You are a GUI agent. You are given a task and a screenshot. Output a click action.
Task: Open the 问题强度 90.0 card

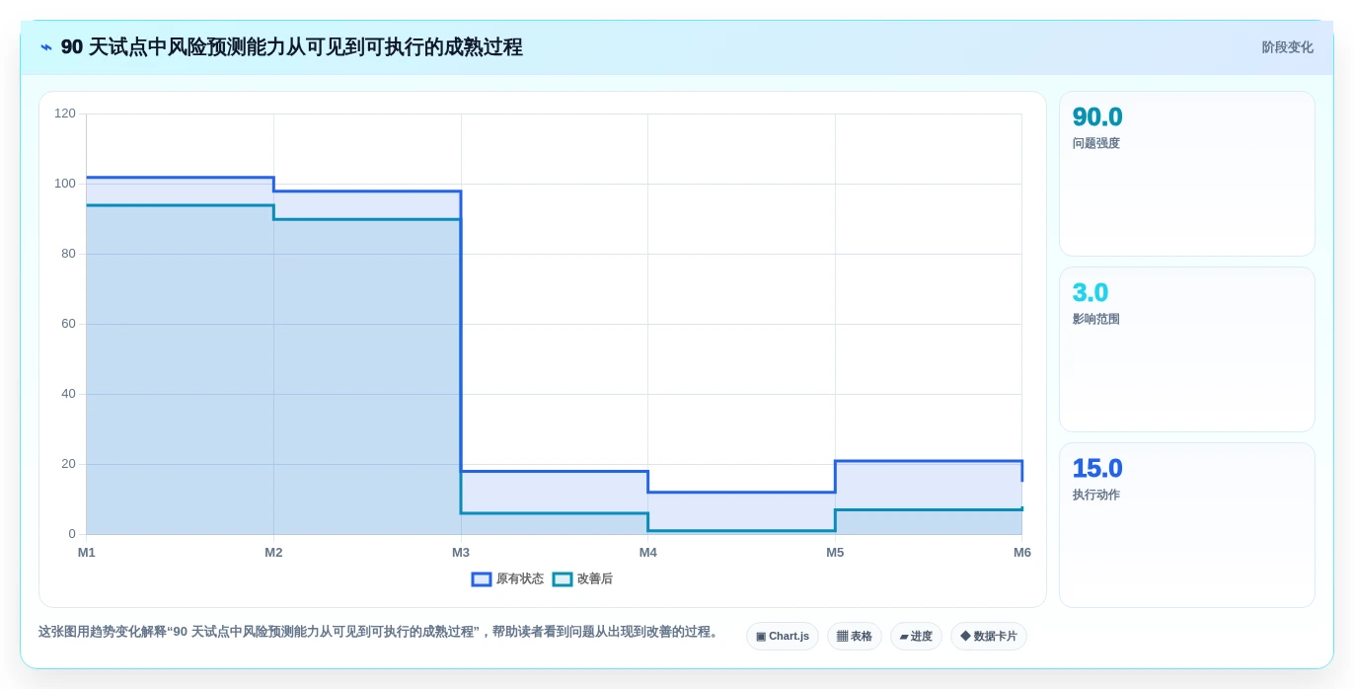(x=1187, y=174)
